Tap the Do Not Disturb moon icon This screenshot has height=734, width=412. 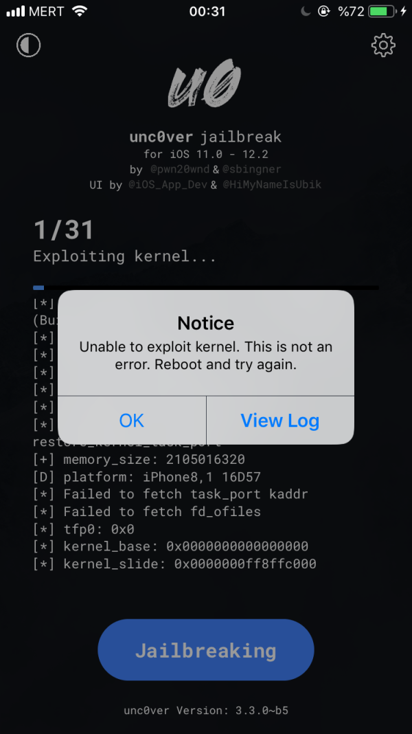click(x=306, y=12)
